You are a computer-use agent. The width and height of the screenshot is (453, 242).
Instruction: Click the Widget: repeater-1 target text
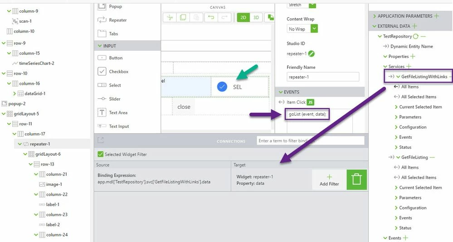[254, 177]
